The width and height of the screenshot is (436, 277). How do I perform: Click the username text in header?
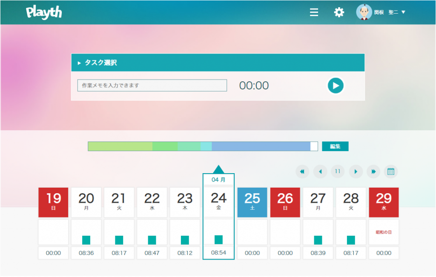point(386,12)
